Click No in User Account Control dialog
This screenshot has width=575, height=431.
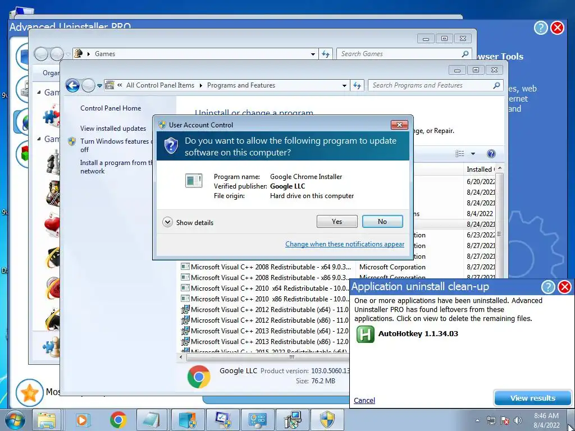click(x=382, y=221)
